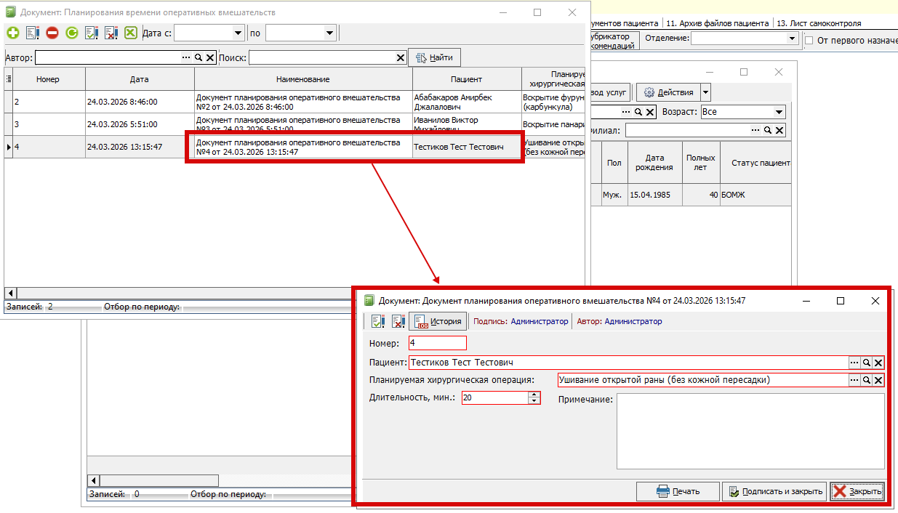Click the green plus add document icon

[12, 33]
